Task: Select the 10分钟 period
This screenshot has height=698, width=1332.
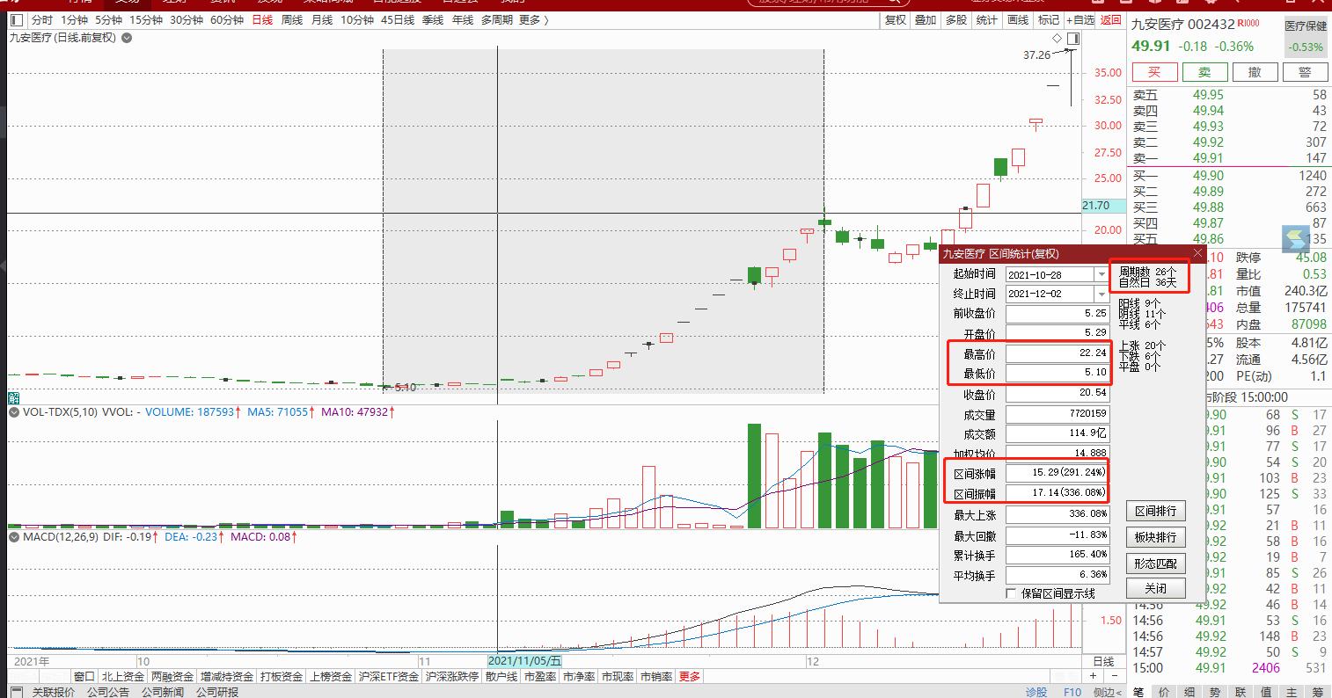Action: (x=356, y=20)
